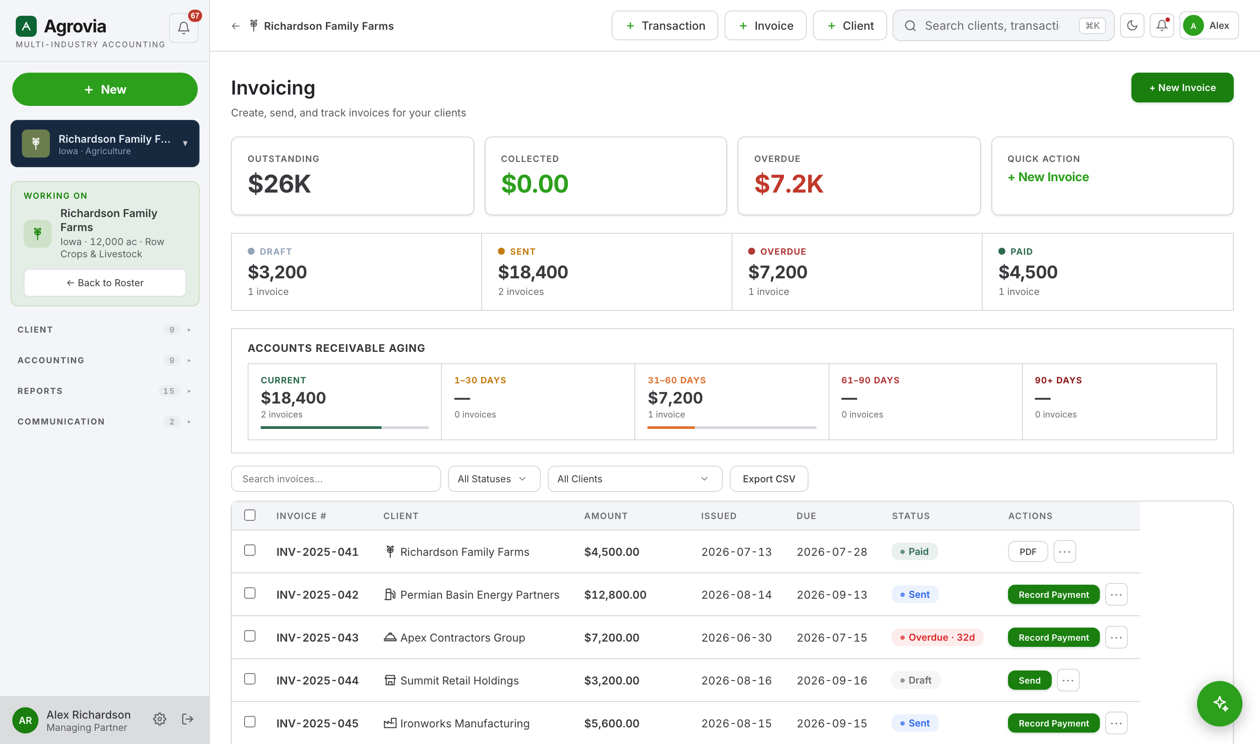Open the All Statuses filter dropdown
The height and width of the screenshot is (744, 1260).
[x=493, y=479]
